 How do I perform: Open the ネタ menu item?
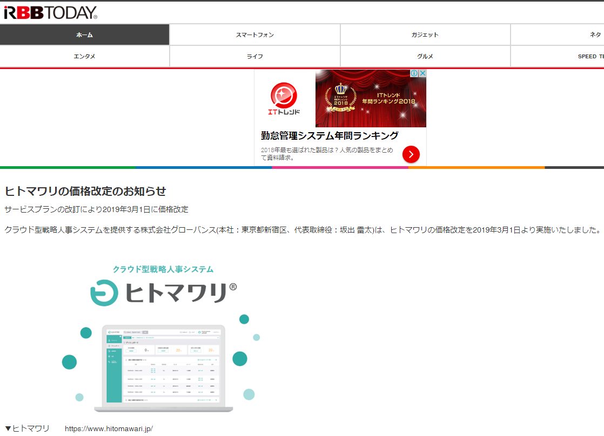pyautogui.click(x=594, y=35)
